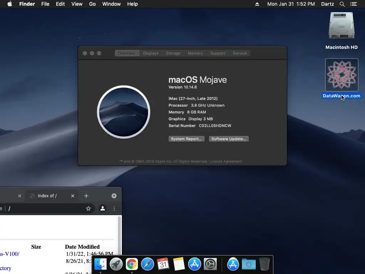Close the Index of / Chrome tab
Screen dimensions: 365x274
click(73, 196)
